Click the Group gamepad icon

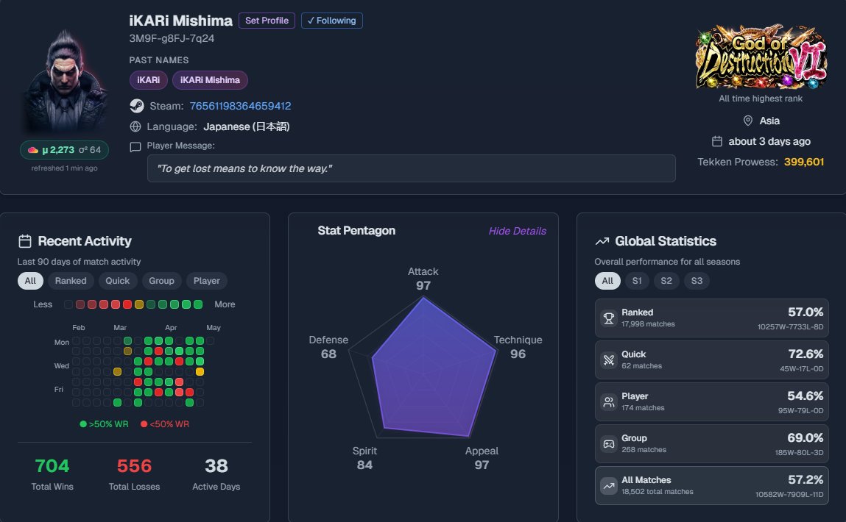tap(609, 444)
